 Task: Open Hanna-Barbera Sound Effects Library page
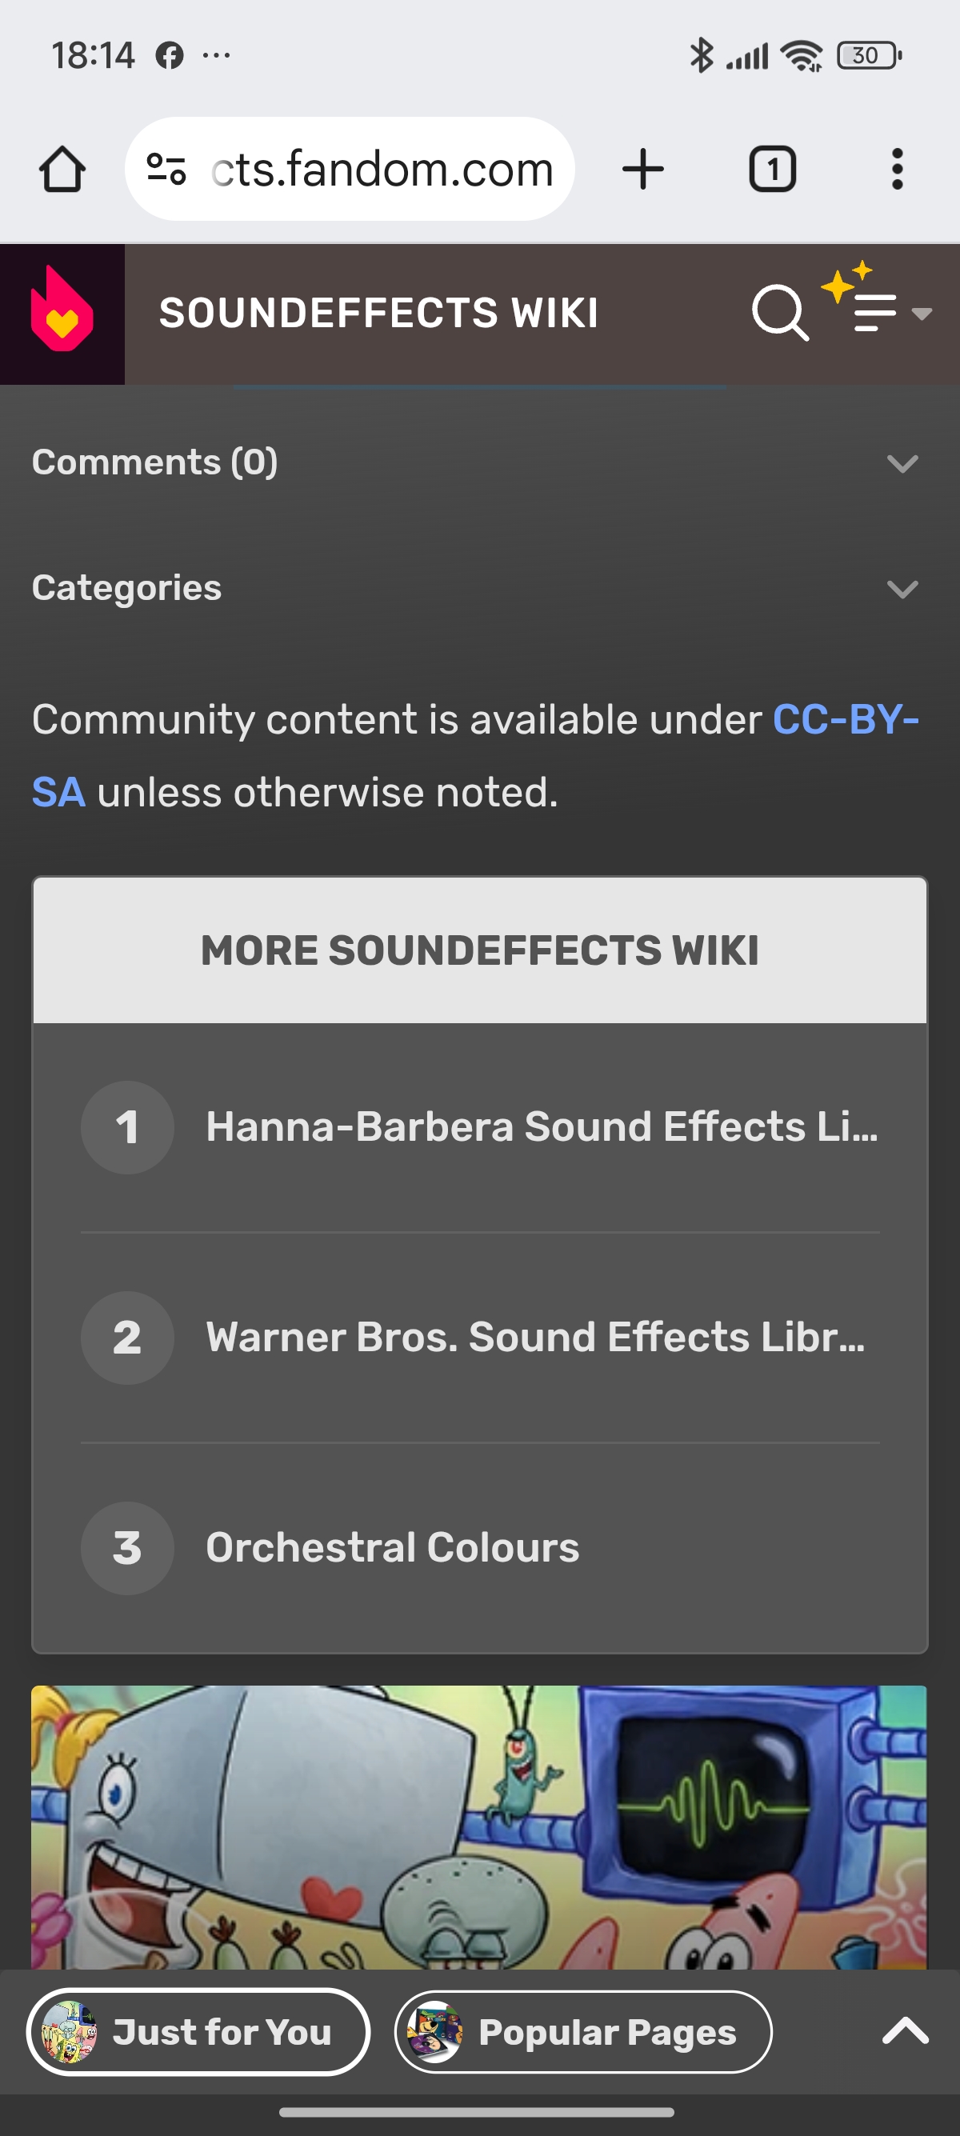click(x=541, y=1127)
